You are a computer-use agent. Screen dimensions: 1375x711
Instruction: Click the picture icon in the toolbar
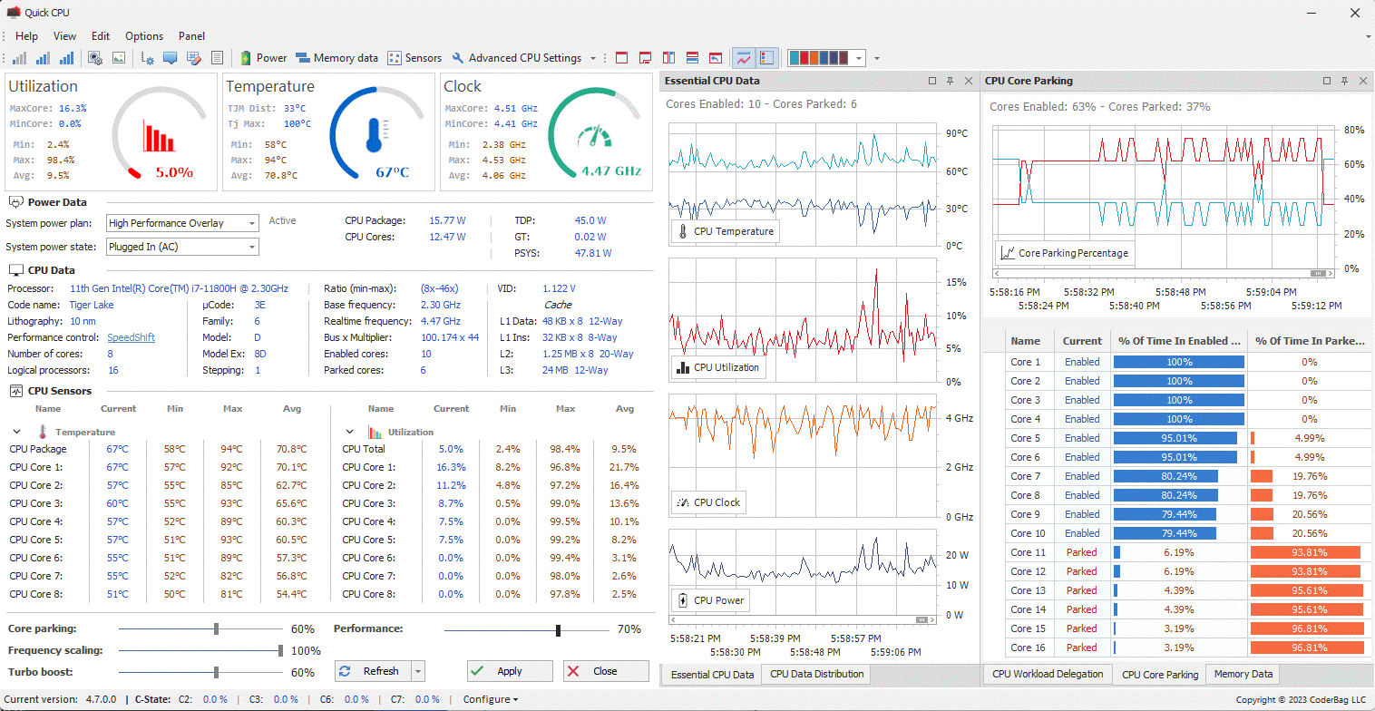[x=119, y=58]
